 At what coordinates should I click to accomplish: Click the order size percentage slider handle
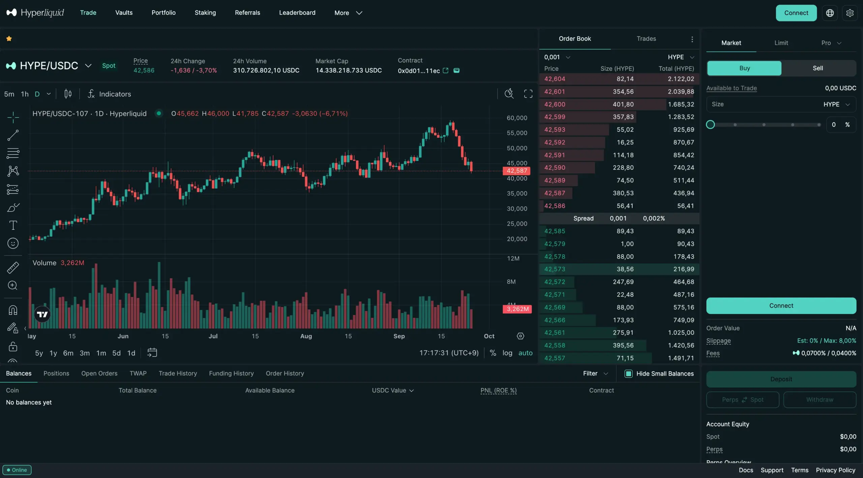(x=710, y=125)
